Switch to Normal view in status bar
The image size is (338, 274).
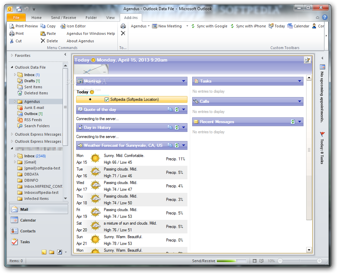coord(254,261)
